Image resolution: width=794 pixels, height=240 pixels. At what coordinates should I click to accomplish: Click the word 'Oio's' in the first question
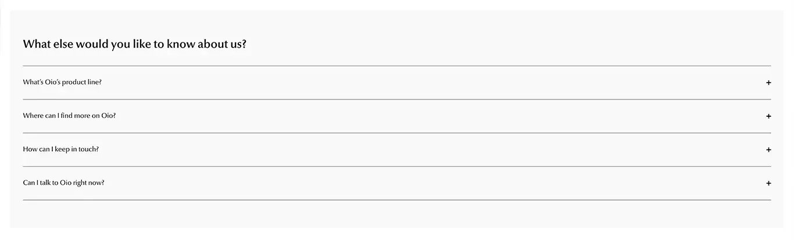[x=53, y=82]
